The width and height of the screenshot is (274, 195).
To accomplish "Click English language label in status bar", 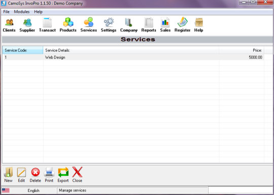I will (x=33, y=190).
